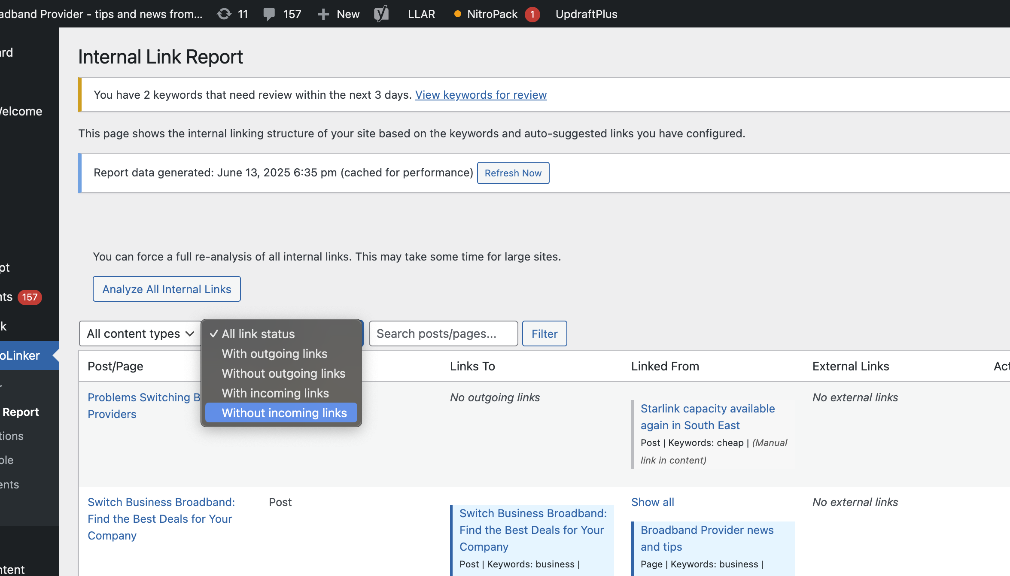
Task: Open LLAR from the admin bar
Action: click(x=421, y=14)
